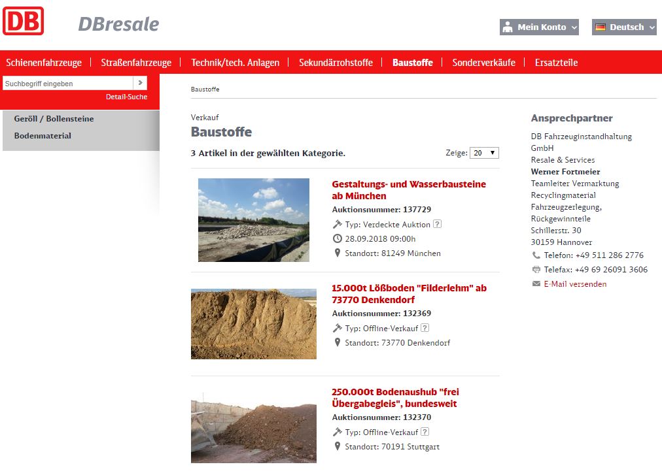Click the user icon in Mein Konto
The image size is (662, 471).
tap(508, 27)
